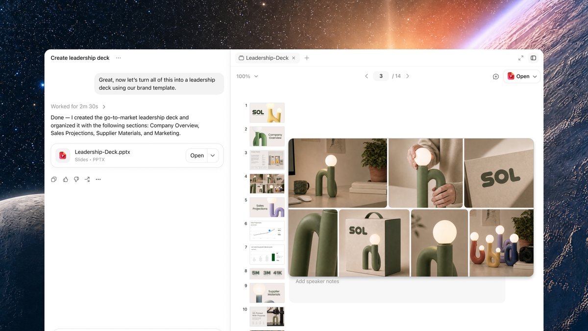The width and height of the screenshot is (588, 331).
Task: Select the Leadership-Deck tab
Action: [267, 58]
